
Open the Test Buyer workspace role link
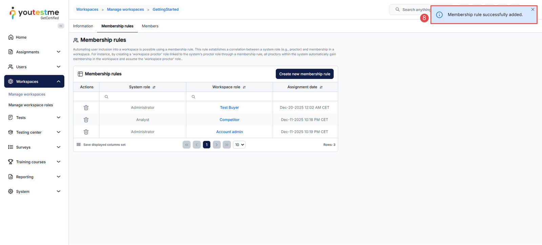click(x=229, y=108)
